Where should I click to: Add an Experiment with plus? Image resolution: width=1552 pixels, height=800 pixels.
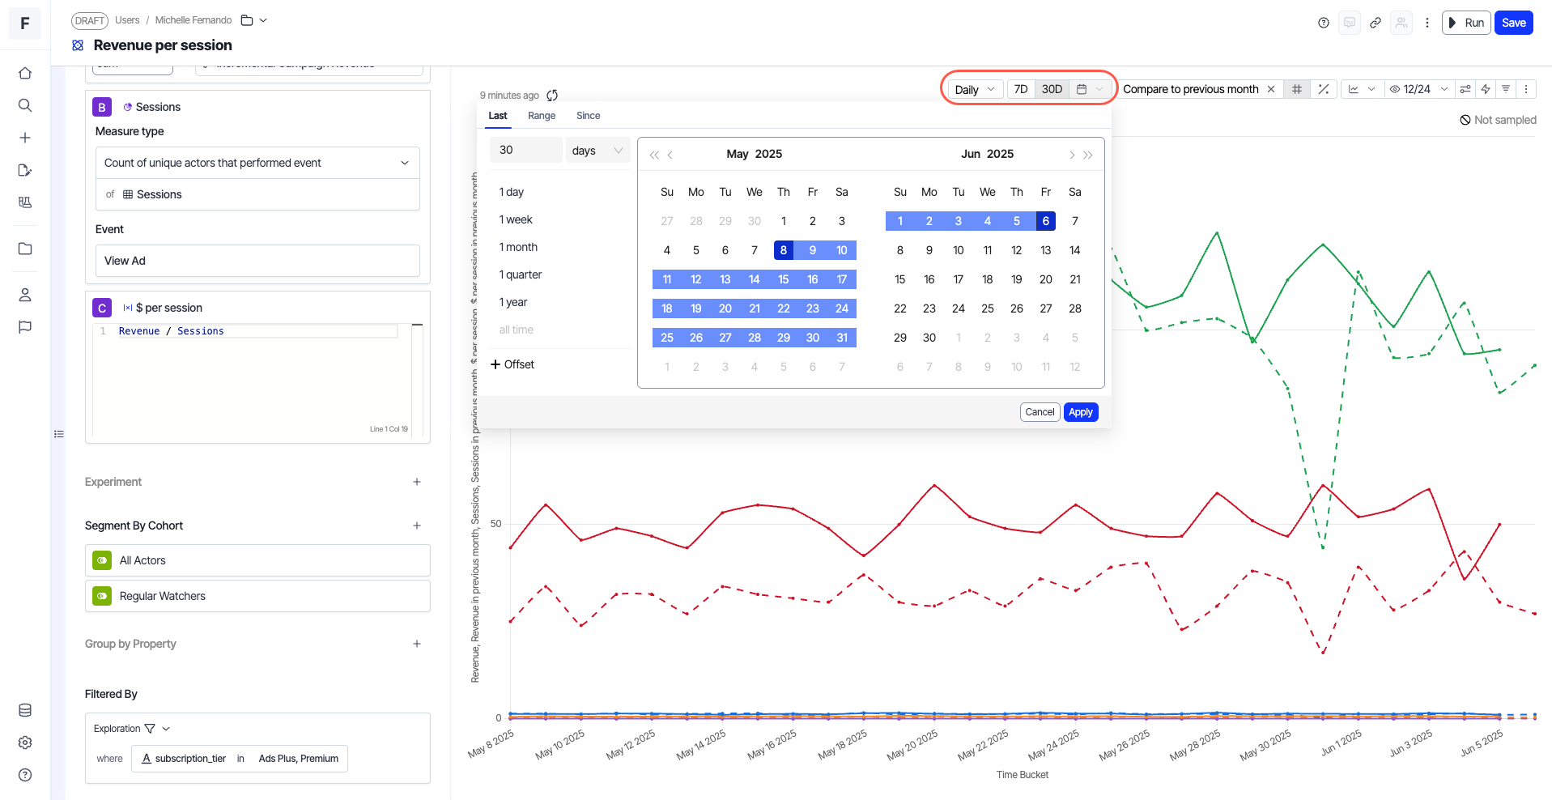tap(417, 482)
